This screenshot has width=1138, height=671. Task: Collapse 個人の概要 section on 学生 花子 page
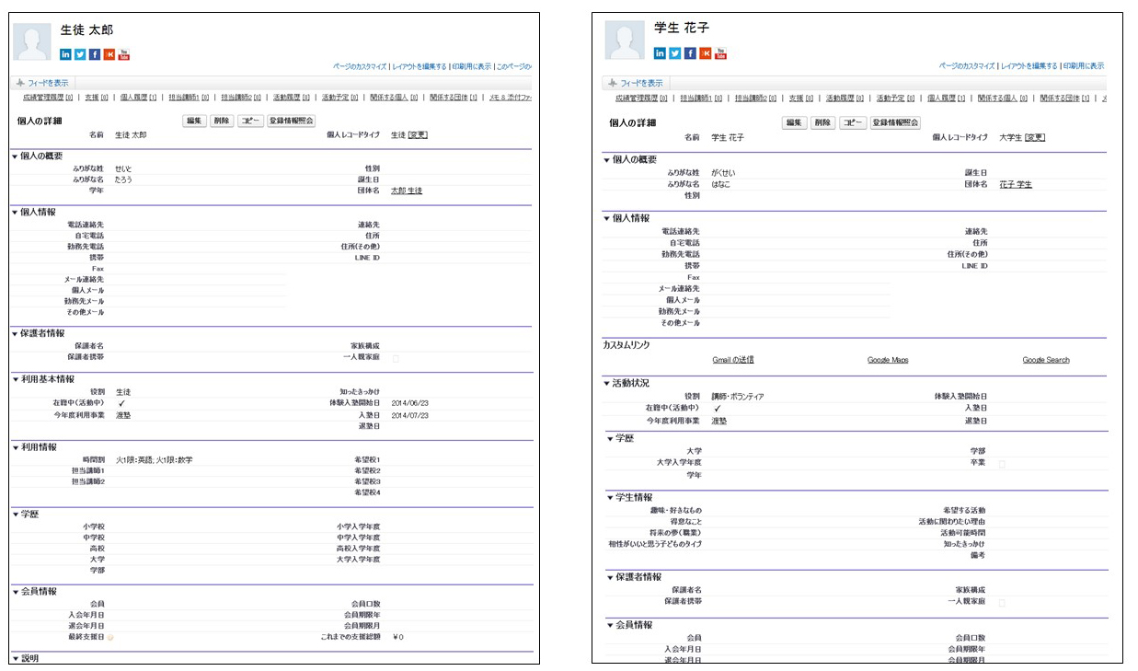[606, 160]
